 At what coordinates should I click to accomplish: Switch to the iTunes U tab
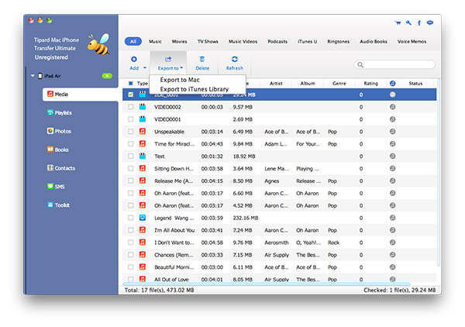pyautogui.click(x=307, y=42)
